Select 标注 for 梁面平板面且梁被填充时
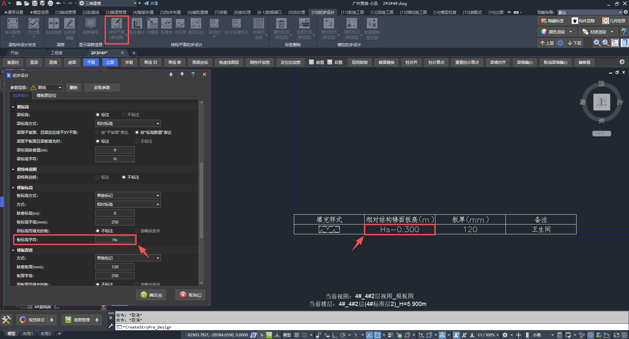The width and height of the screenshot is (629, 339). click(x=98, y=141)
